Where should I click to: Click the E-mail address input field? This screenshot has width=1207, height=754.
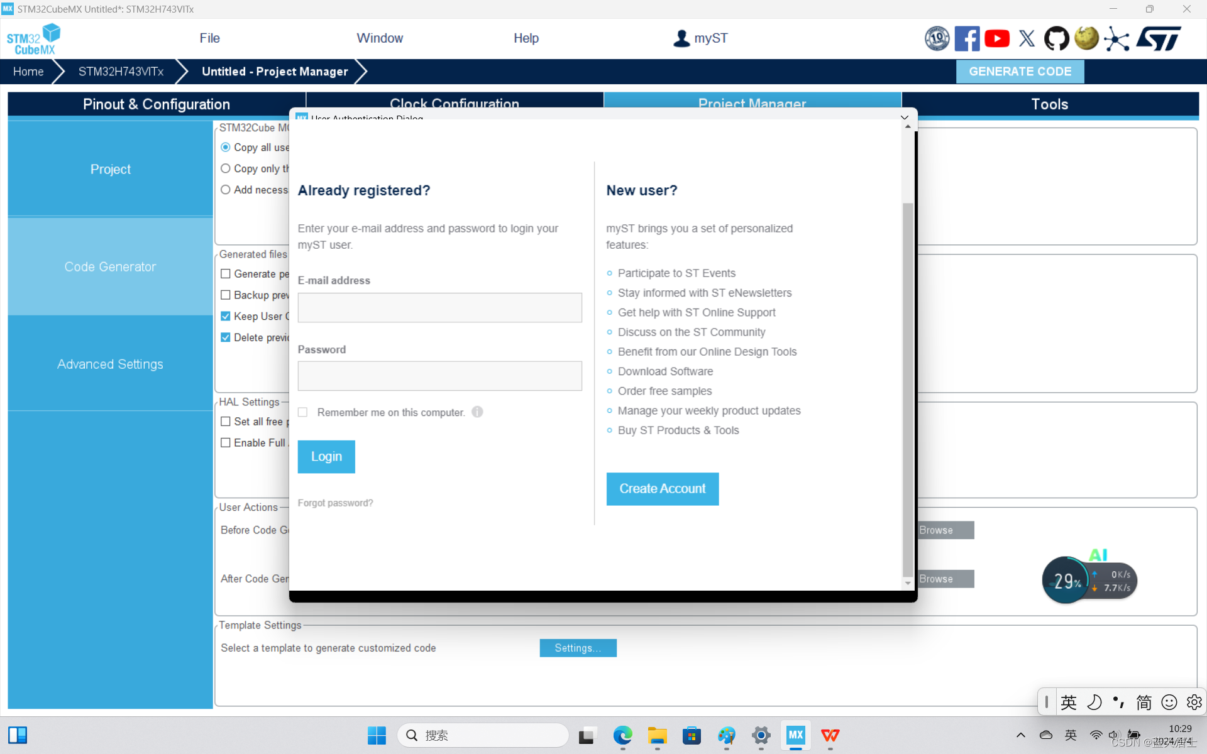coord(439,308)
